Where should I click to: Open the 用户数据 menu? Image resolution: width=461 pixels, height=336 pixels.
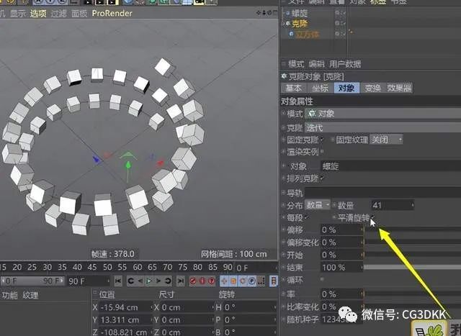[345, 64]
